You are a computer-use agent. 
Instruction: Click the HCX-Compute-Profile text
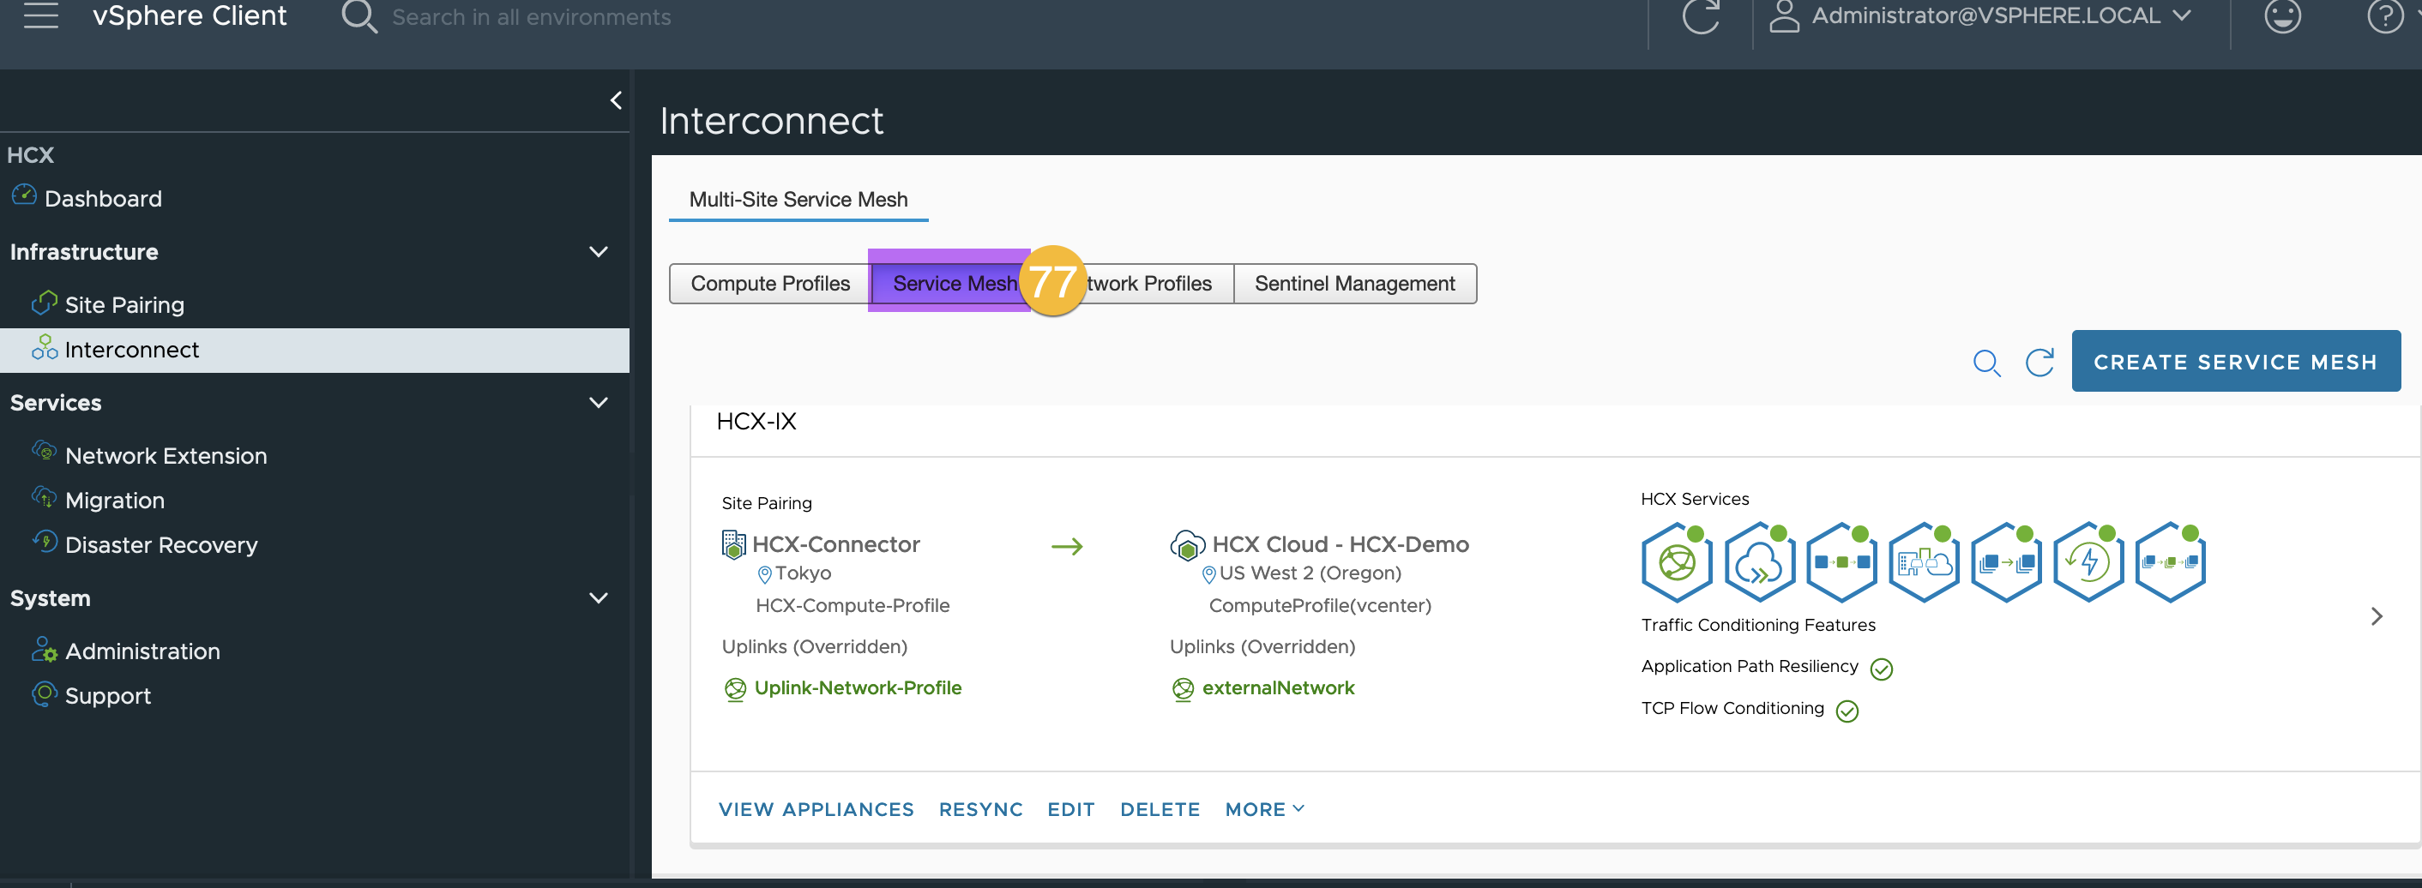coord(852,606)
